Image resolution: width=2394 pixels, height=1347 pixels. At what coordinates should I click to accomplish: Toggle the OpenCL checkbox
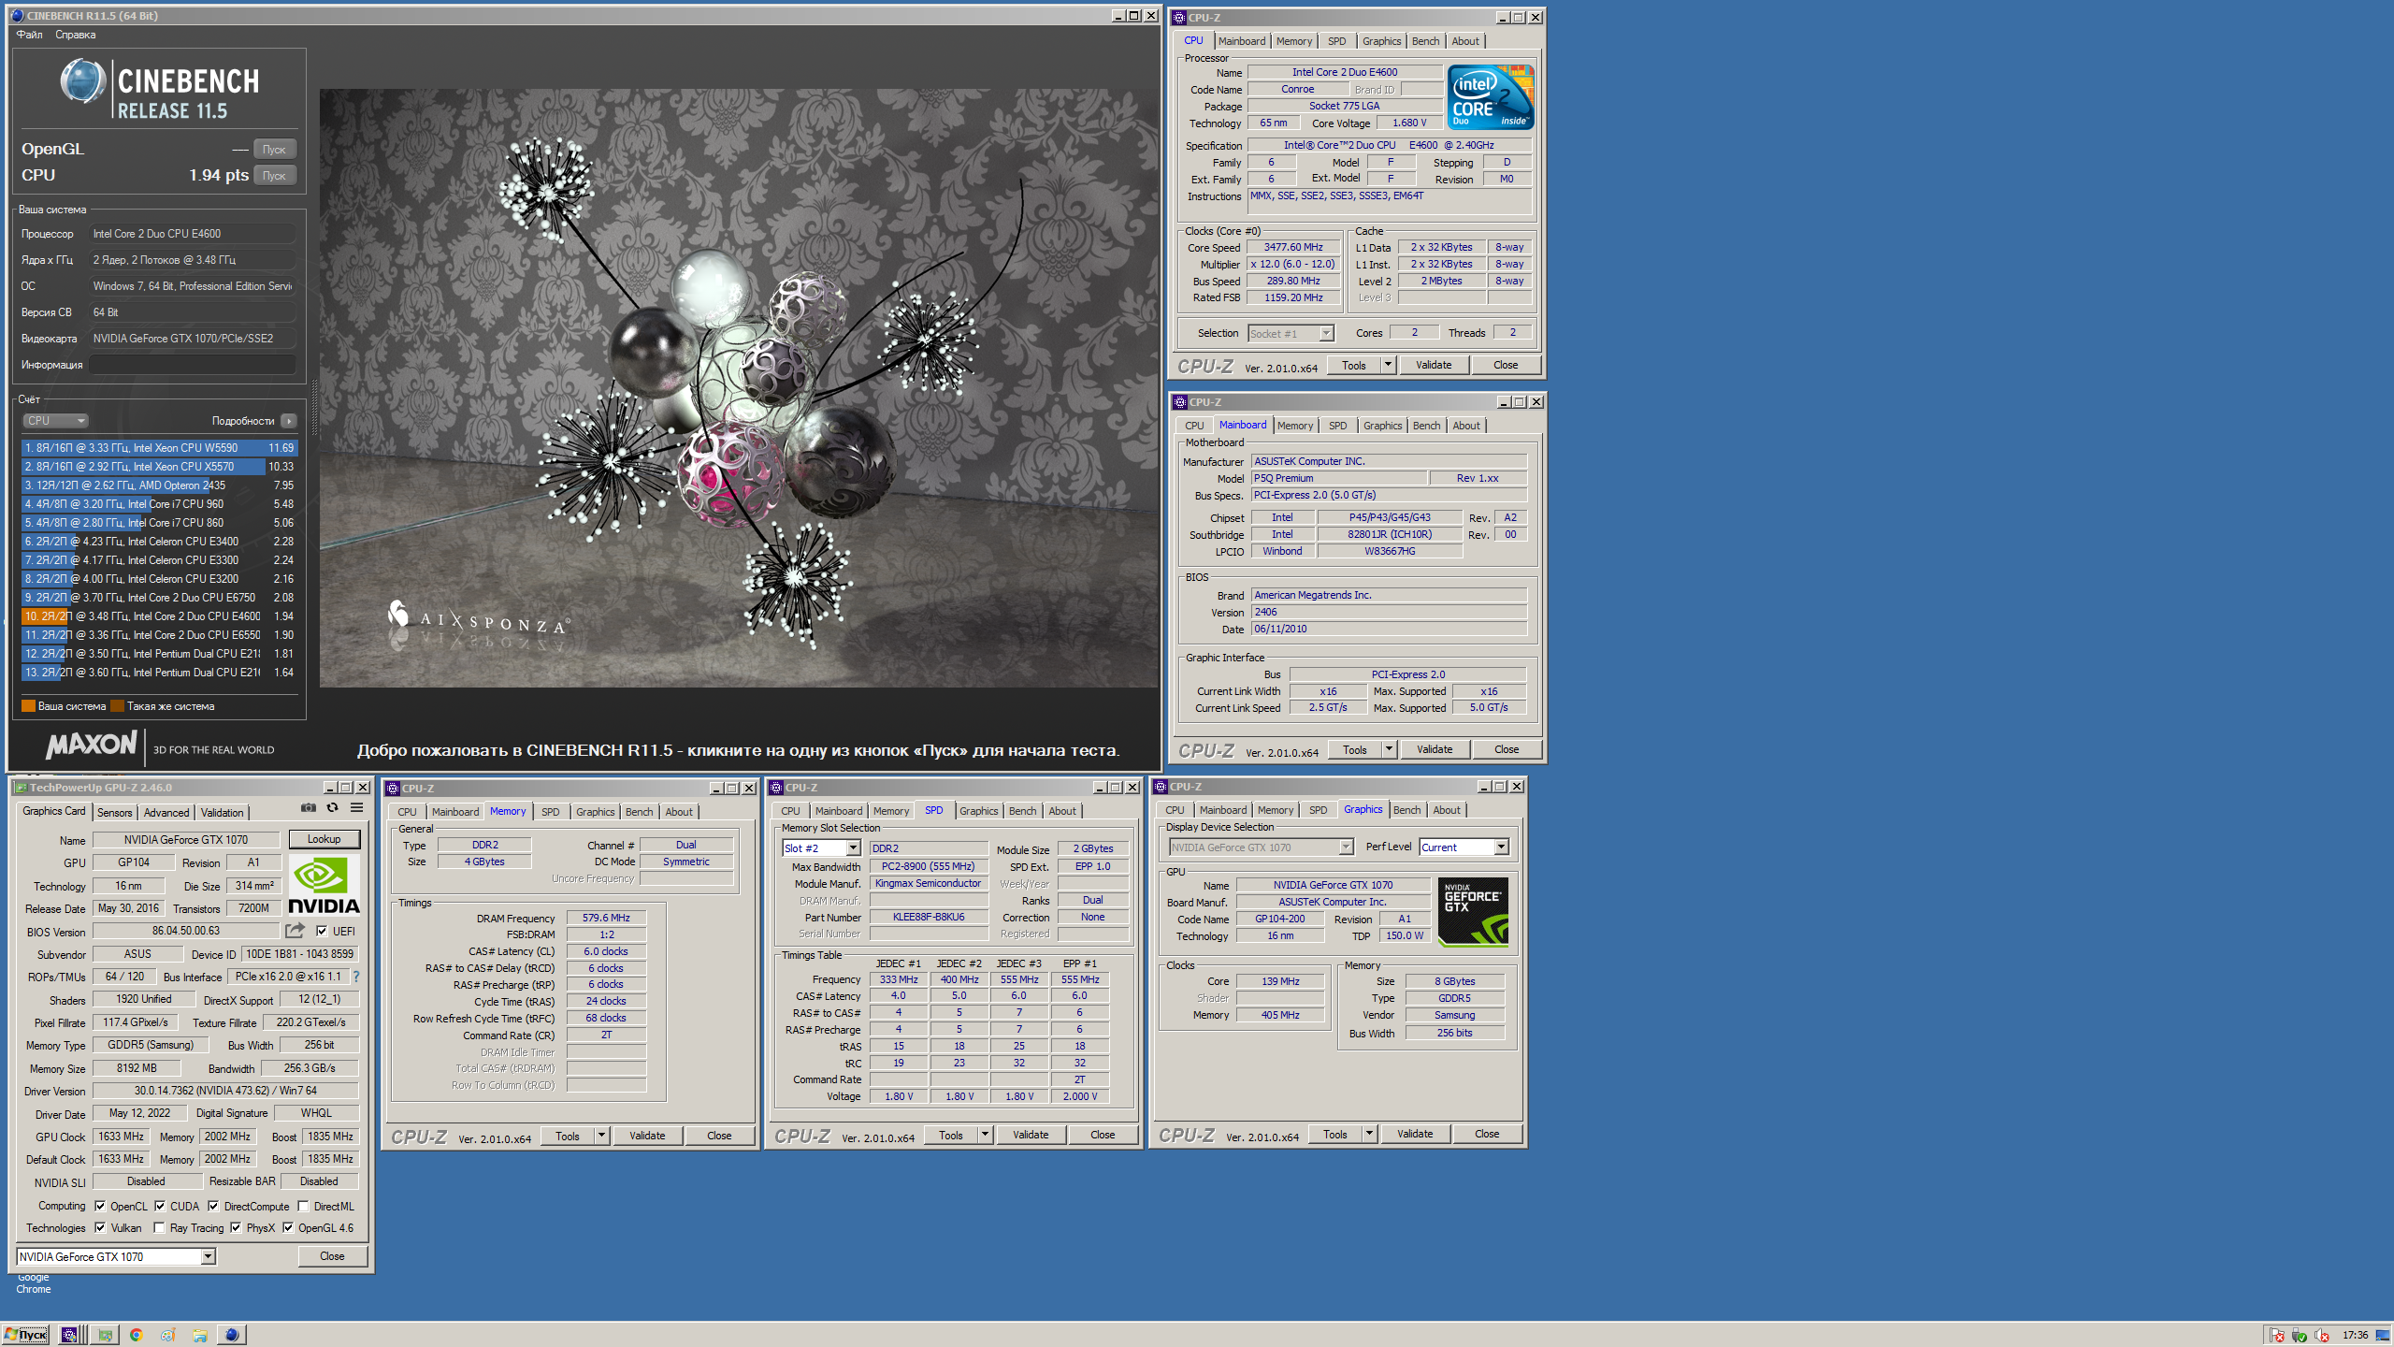(x=100, y=1206)
